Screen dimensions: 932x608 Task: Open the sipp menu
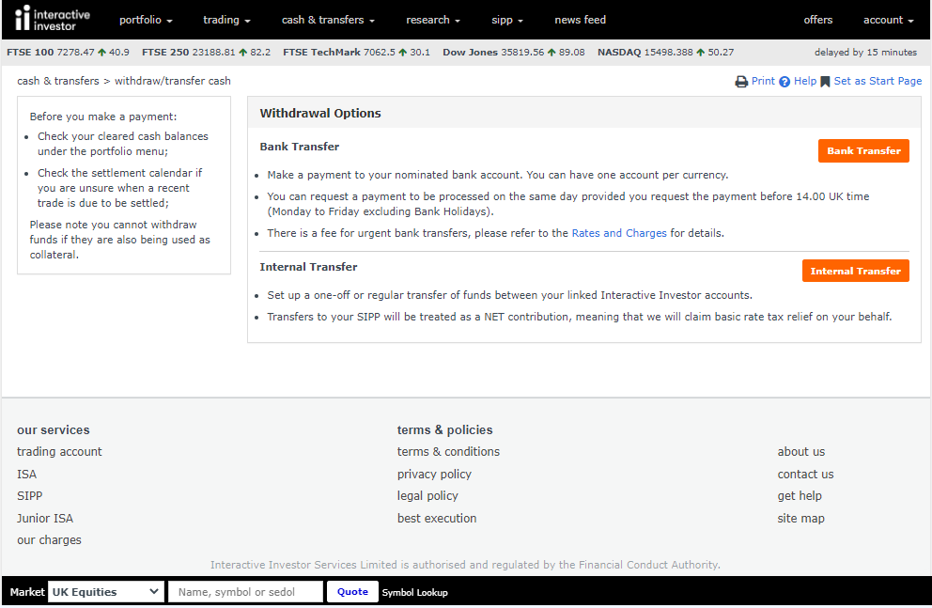[507, 20]
